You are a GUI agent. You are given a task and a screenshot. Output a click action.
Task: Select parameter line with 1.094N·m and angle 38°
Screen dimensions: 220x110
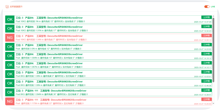(x=52, y=94)
